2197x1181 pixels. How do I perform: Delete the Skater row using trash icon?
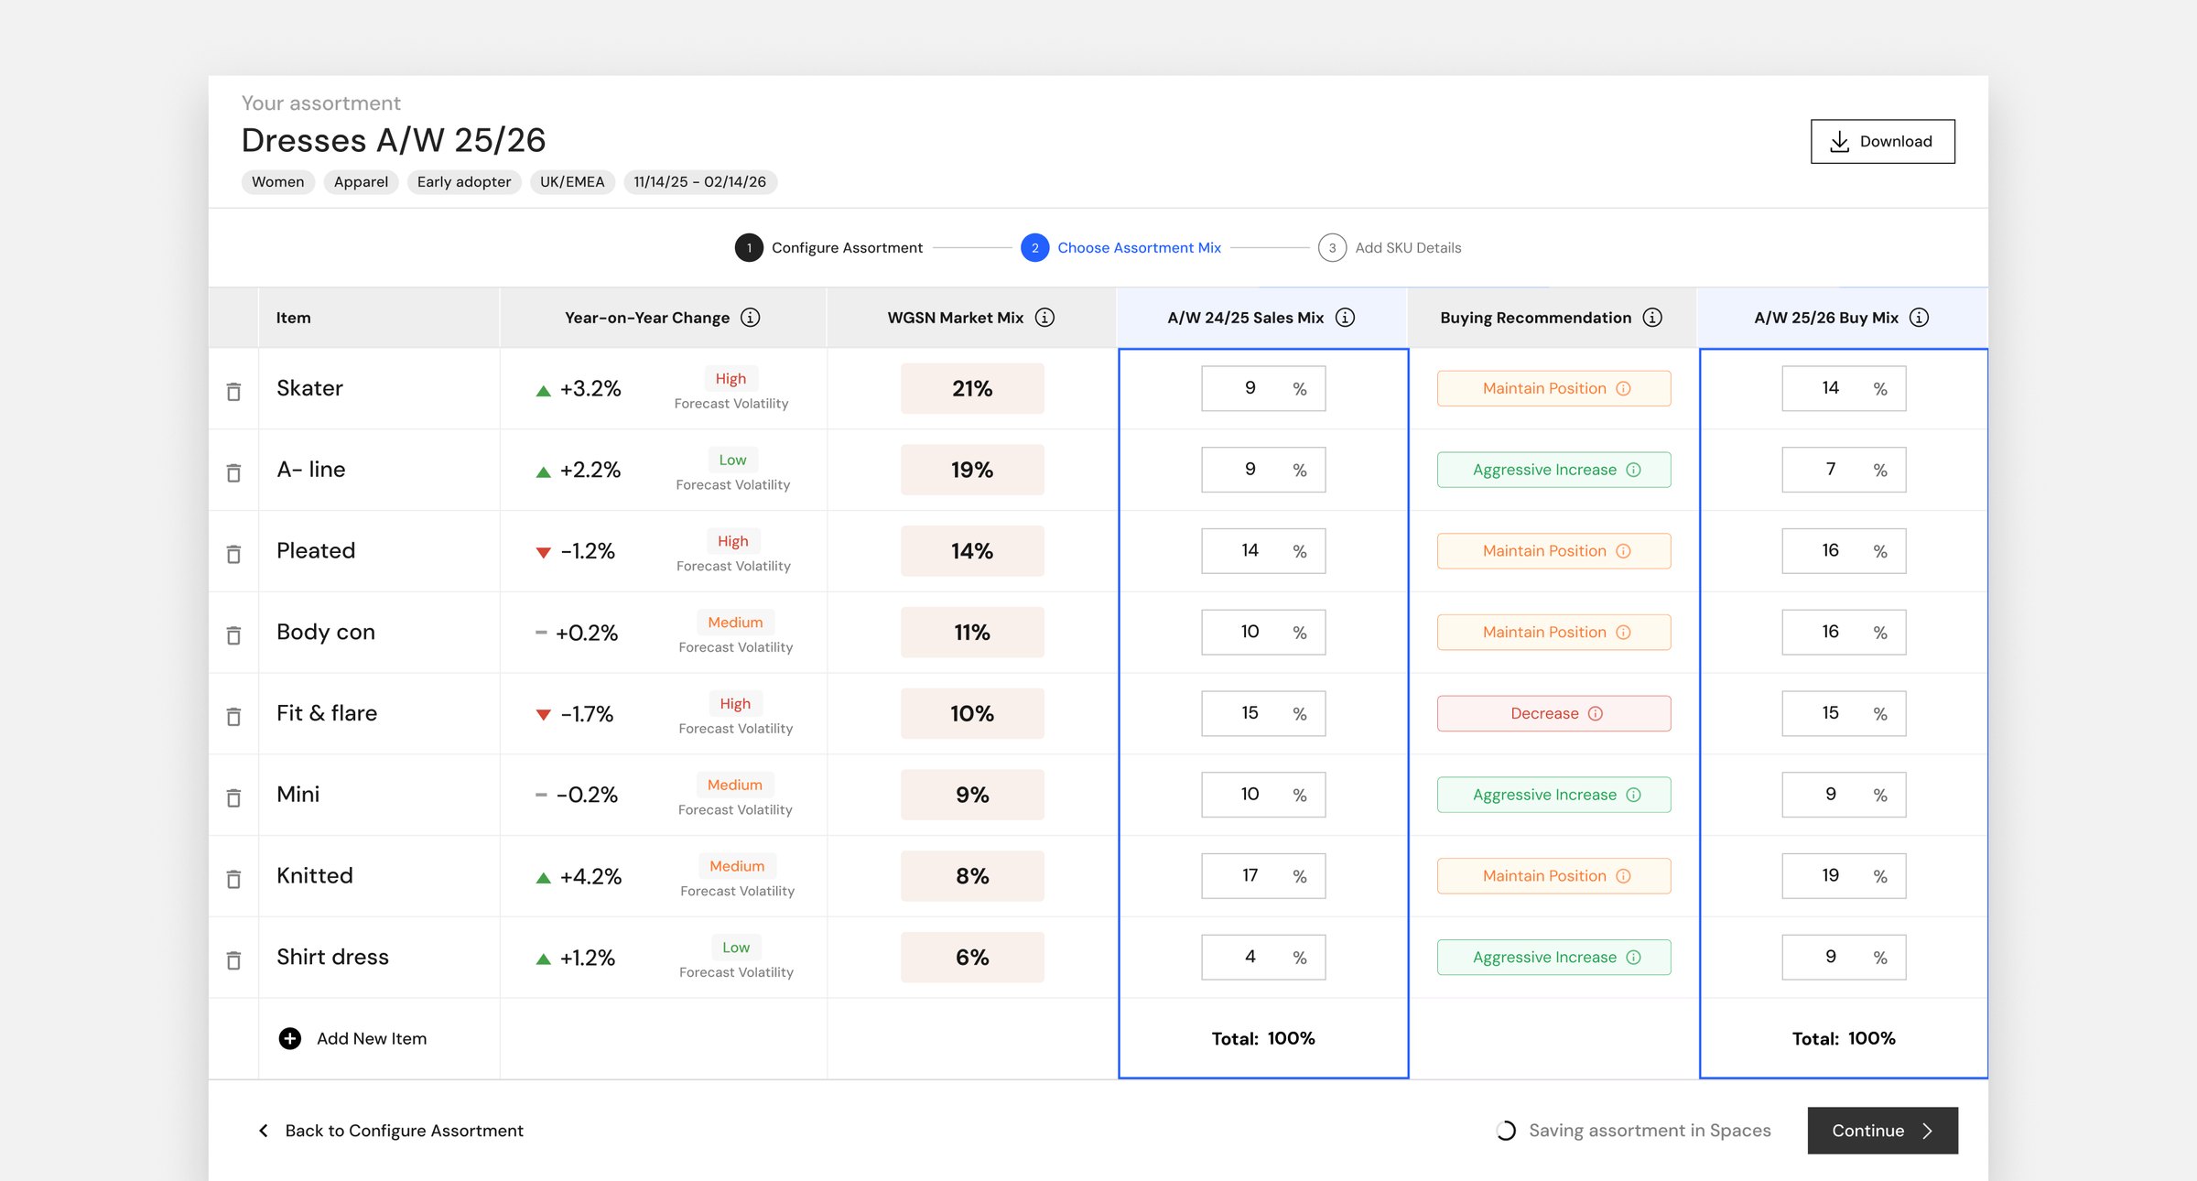(233, 391)
